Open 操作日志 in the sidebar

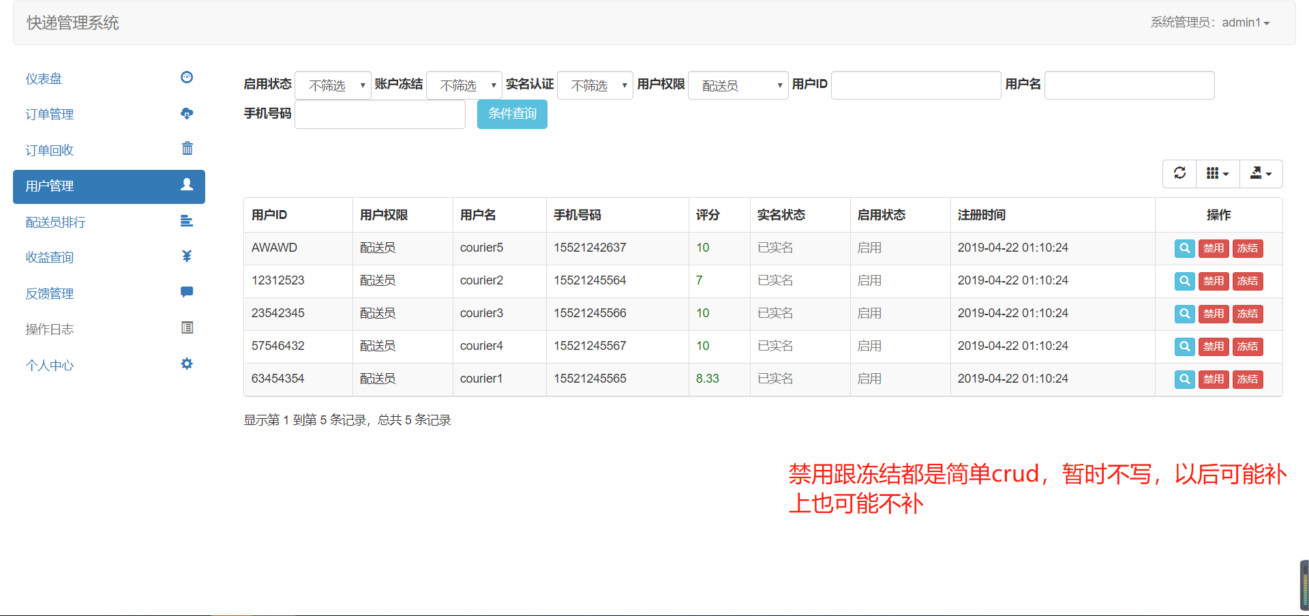pos(109,329)
